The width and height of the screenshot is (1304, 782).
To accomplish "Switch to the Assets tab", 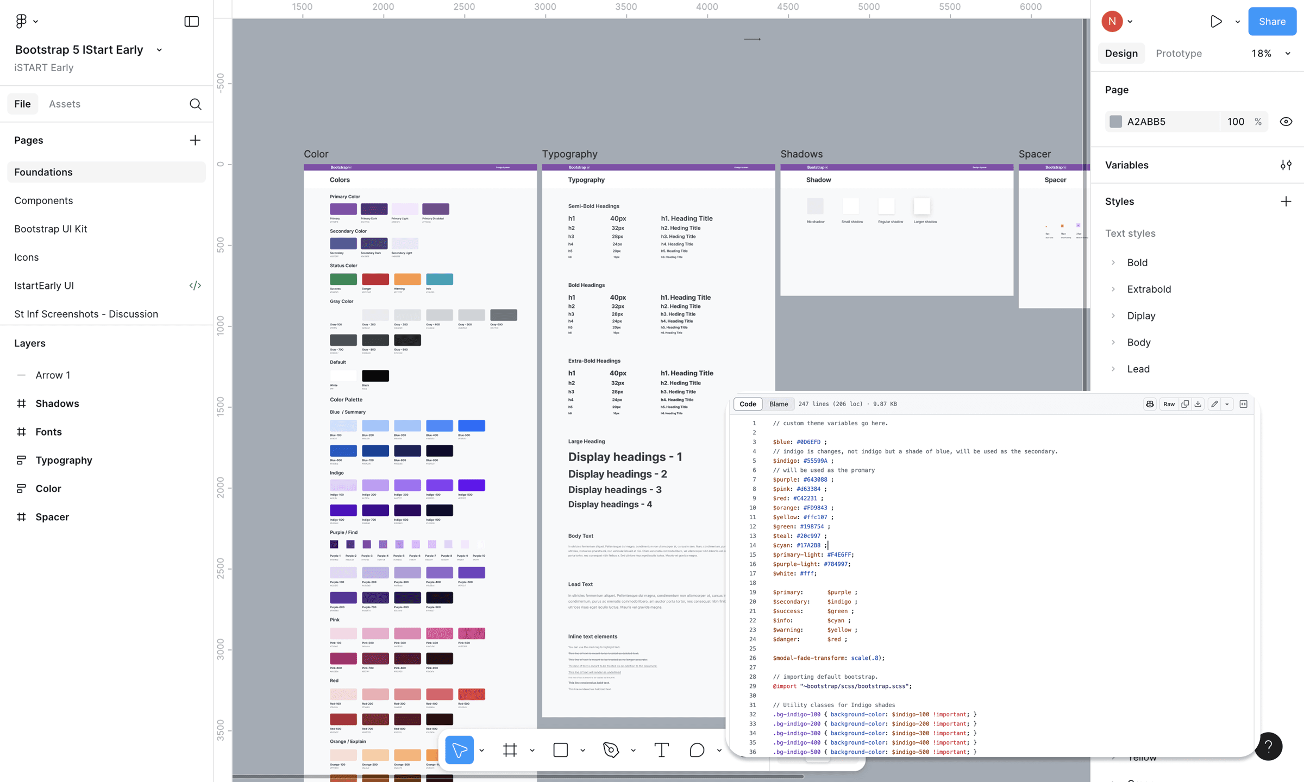I will [65, 104].
